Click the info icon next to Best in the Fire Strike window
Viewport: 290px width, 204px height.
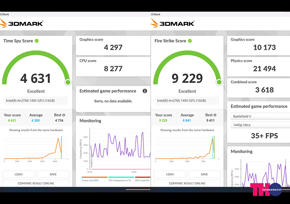click(x=215, y=115)
